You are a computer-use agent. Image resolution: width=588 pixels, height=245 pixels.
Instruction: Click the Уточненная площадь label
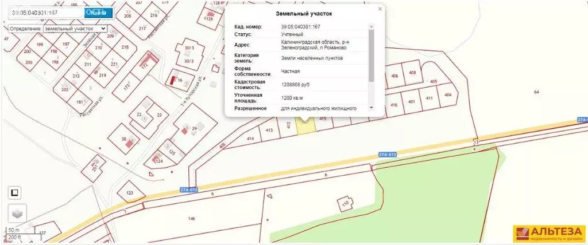[248, 98]
